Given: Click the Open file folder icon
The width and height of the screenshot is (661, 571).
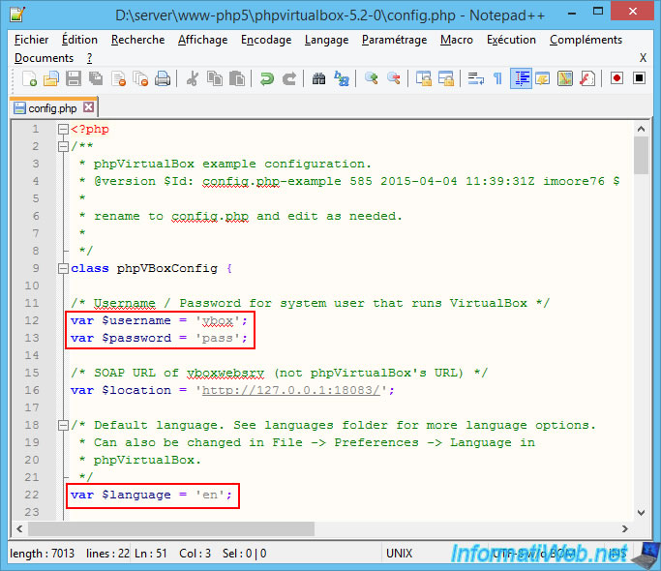Looking at the screenshot, I should (x=52, y=78).
